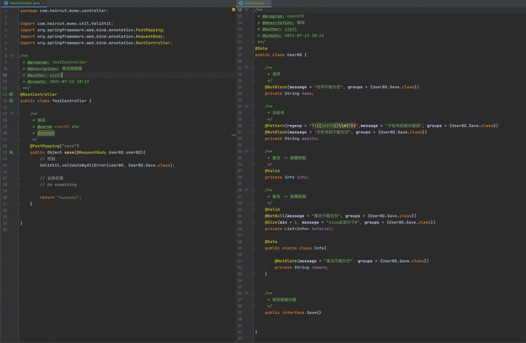526x343 pixels.
Task: Collapse save method Javadoc at line 17
Action: [x=18, y=114]
